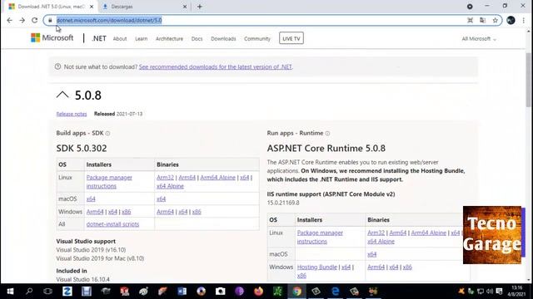The image size is (533, 299).
Task: Click the Microsoft logo
Action: click(x=52, y=37)
